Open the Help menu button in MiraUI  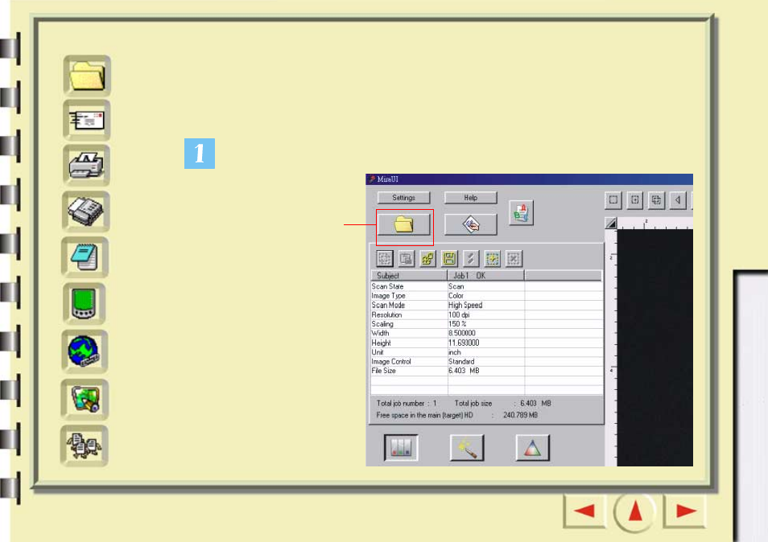pos(471,198)
